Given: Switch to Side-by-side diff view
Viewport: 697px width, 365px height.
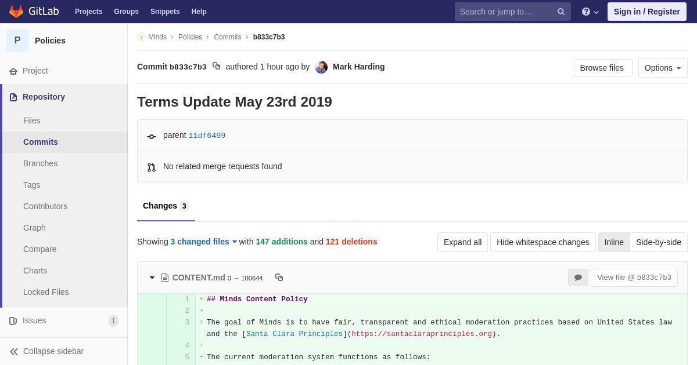Looking at the screenshot, I should (659, 242).
